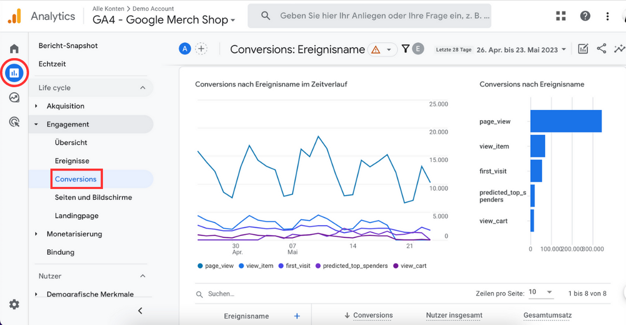
Task: Open the Advertising icon in left rail
Action: (14, 122)
